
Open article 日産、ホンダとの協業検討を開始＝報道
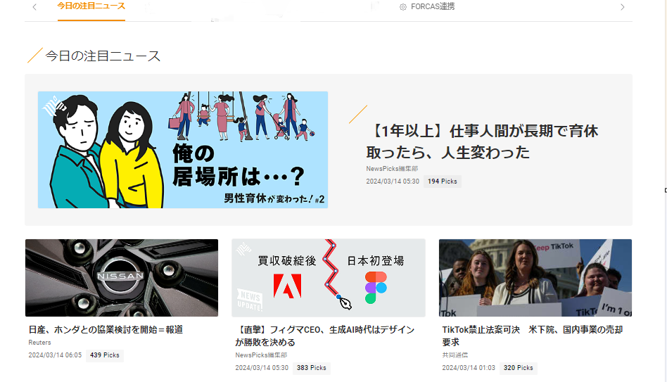click(106, 330)
